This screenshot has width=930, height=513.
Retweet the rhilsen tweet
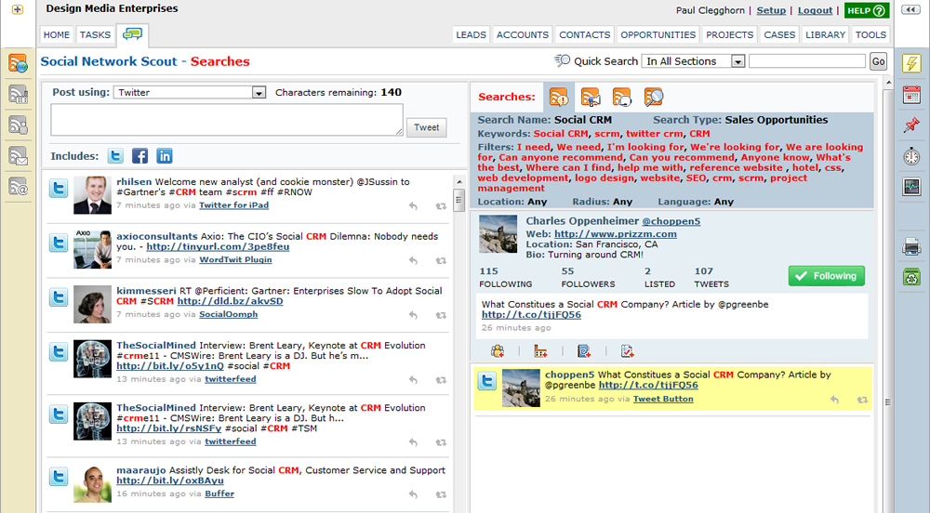pyautogui.click(x=441, y=206)
